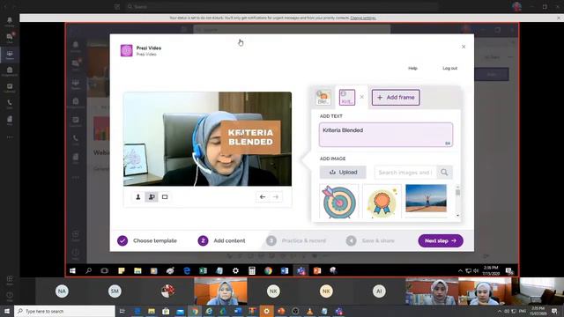Viewport: 564px width, 317px height.
Task: Click the image search magnifier icon
Action: 444,173
